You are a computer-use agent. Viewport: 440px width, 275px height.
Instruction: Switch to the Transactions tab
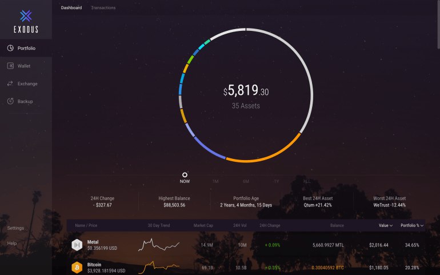[103, 7]
